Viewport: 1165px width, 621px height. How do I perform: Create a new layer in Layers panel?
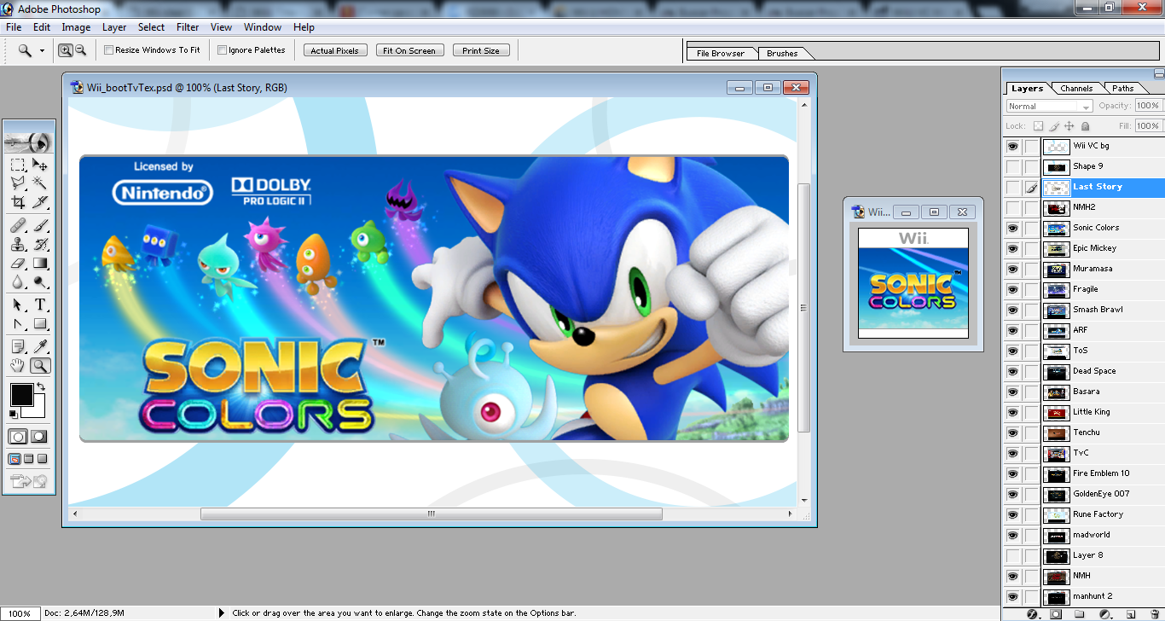point(1130,614)
